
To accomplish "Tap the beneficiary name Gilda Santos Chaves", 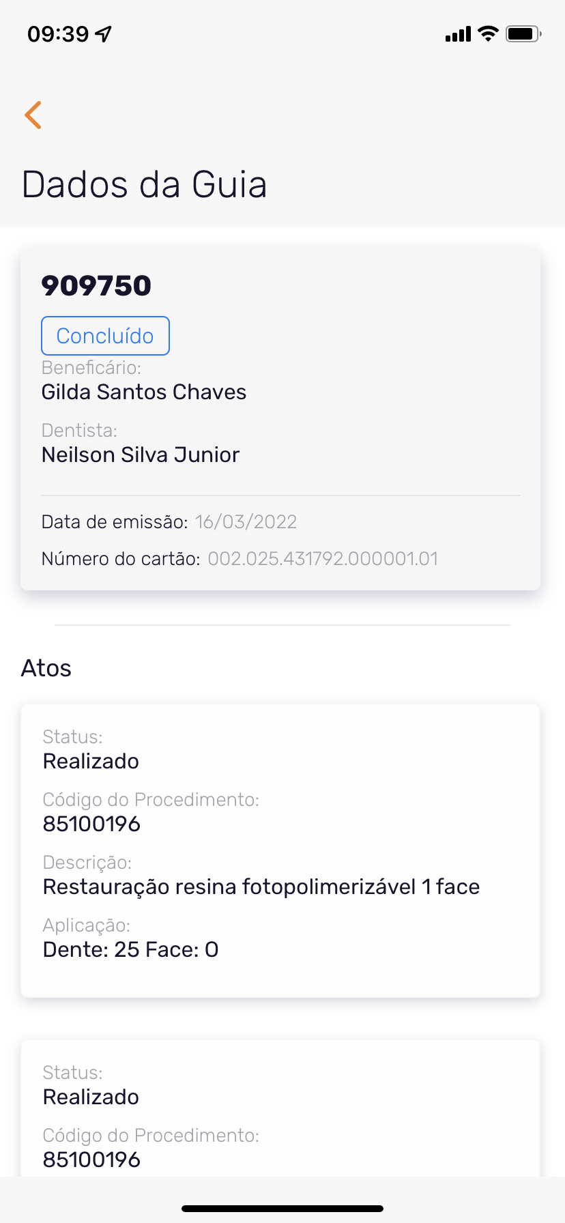I will [144, 392].
